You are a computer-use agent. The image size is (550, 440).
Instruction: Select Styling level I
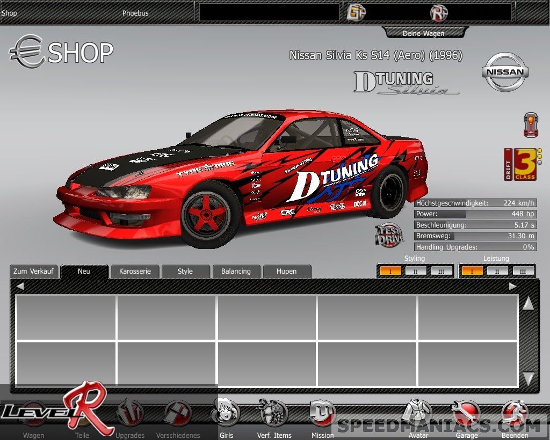390,271
